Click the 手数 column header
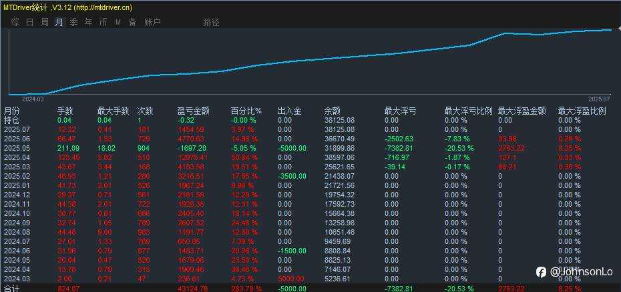Viewport: 621px width, 292px height. tap(65, 111)
